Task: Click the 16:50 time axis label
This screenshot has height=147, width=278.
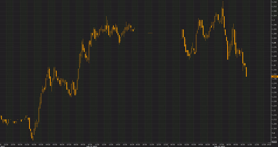Action: (x=132, y=145)
